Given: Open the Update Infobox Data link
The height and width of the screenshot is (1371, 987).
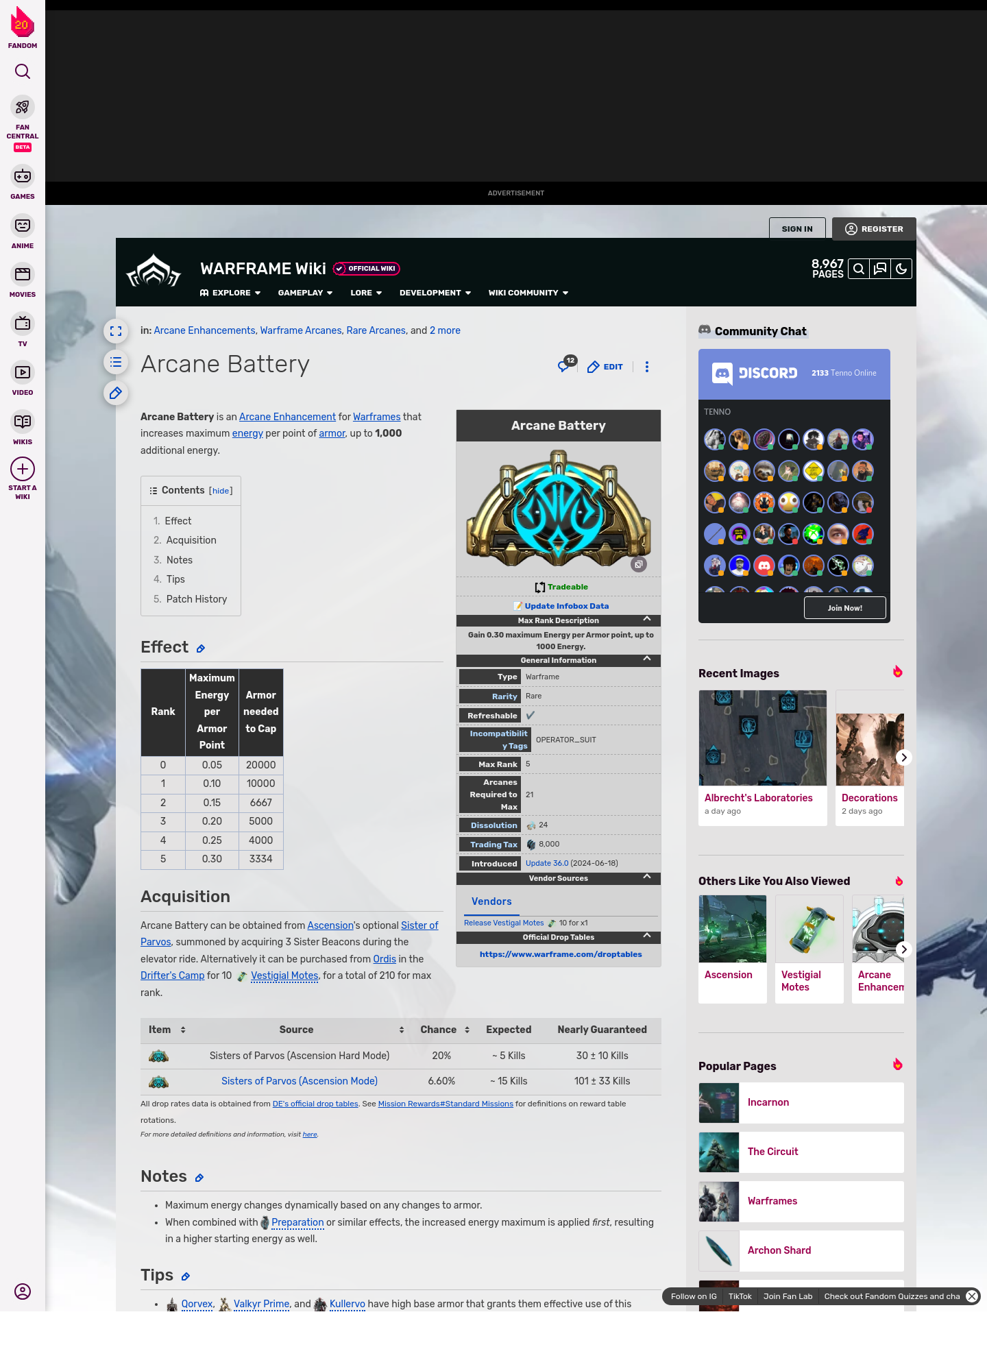Looking at the screenshot, I should [x=567, y=606].
